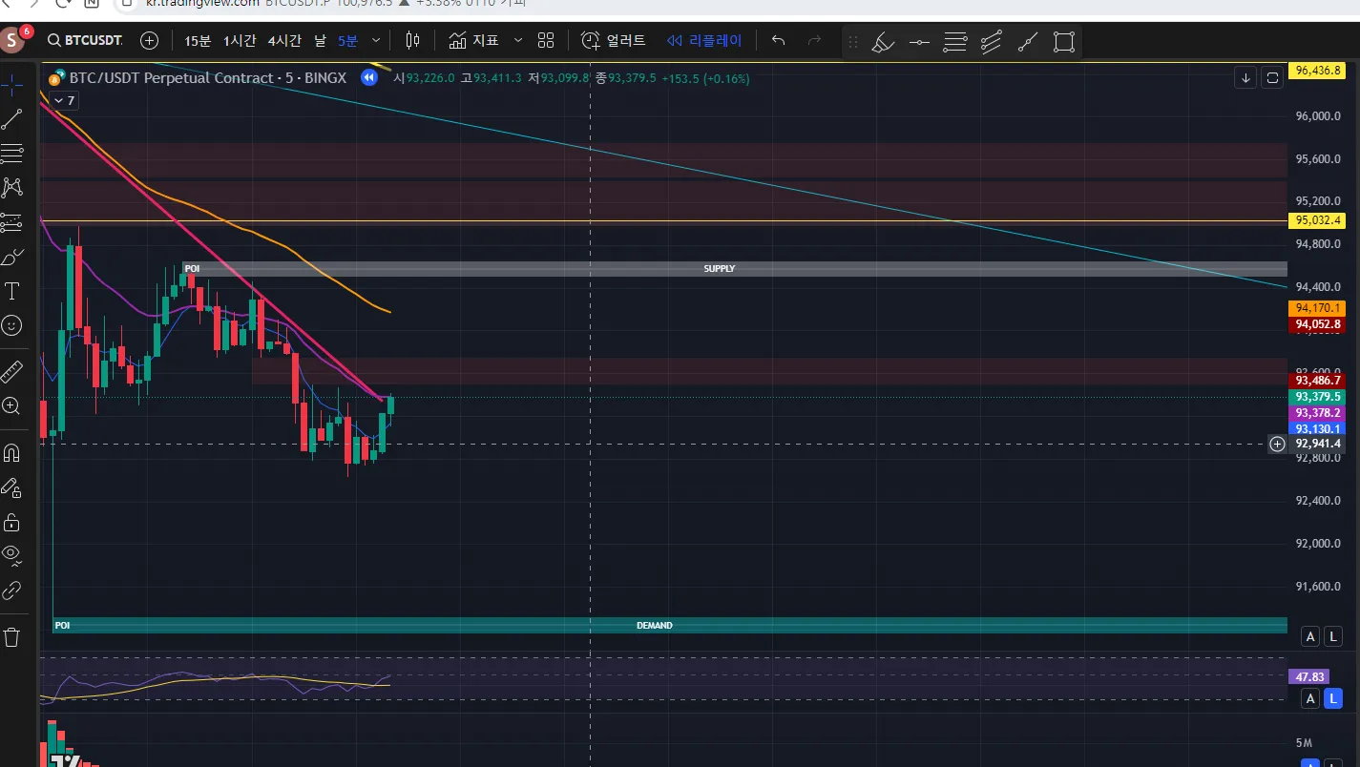Redo the last chart action

pyautogui.click(x=814, y=40)
